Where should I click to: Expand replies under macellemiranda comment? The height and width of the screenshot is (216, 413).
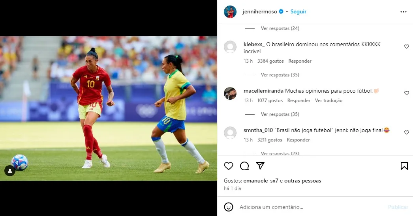[280, 114]
